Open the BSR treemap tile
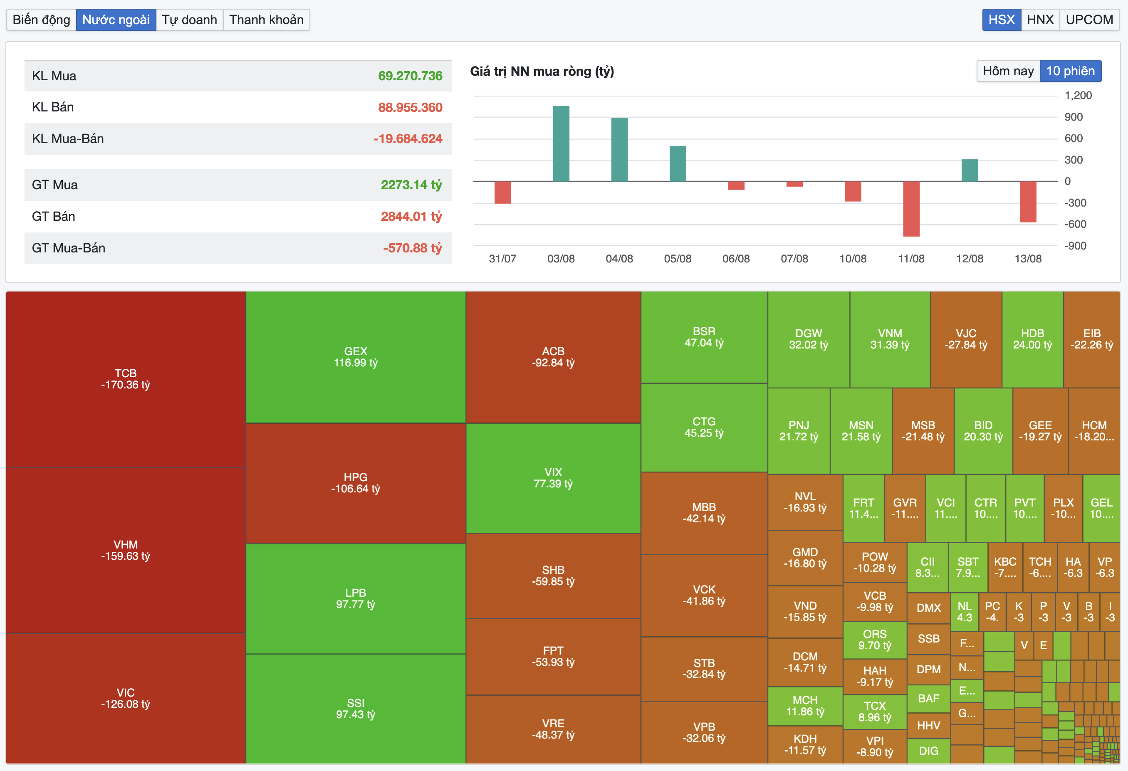The height and width of the screenshot is (771, 1128). (704, 337)
